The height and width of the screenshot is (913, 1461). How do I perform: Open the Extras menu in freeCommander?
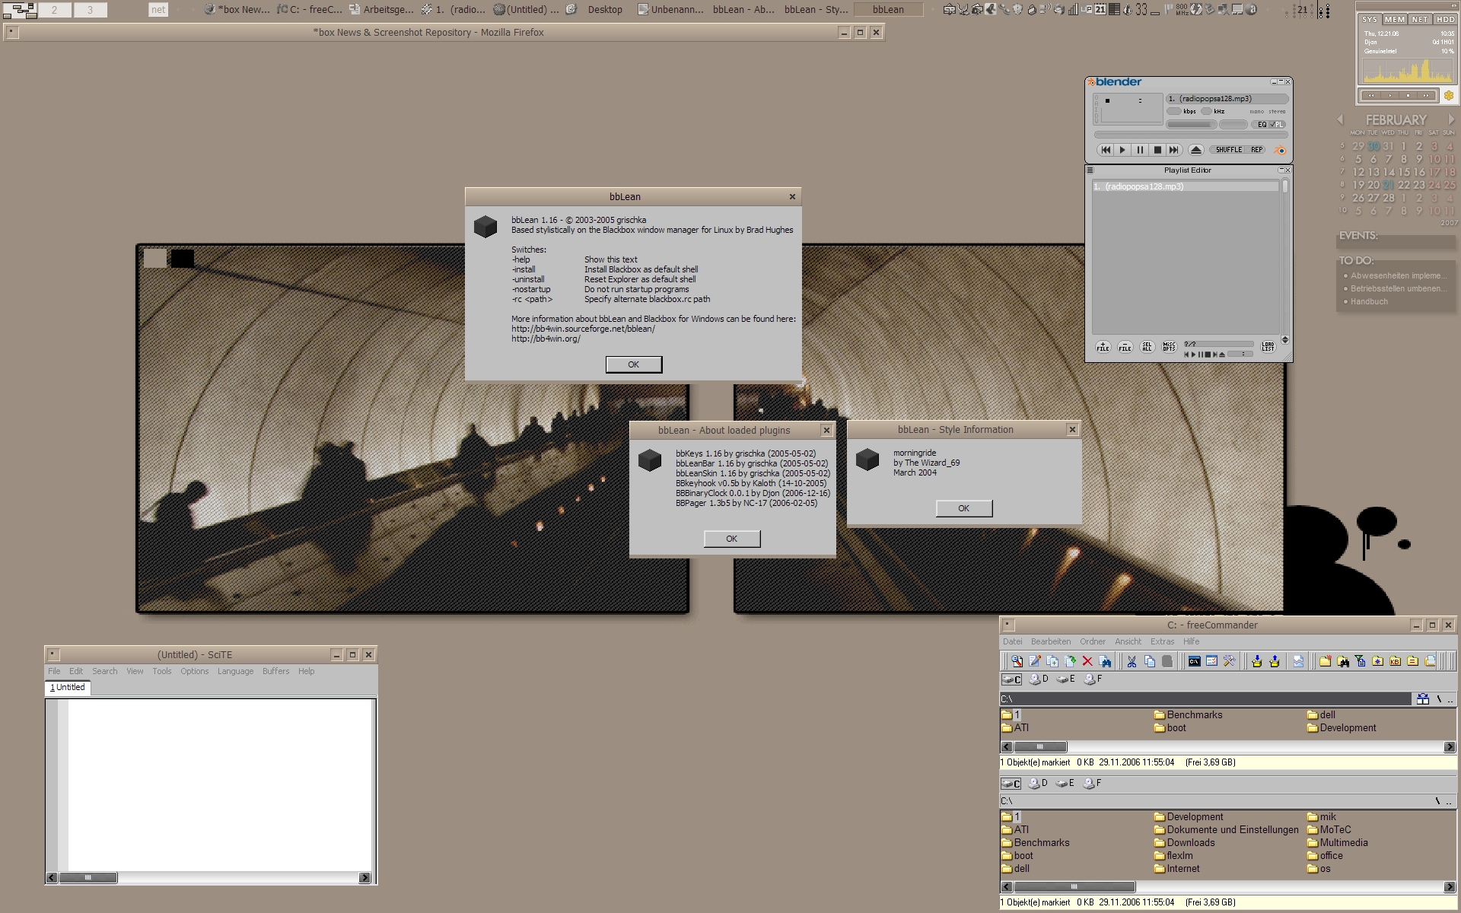click(x=1162, y=642)
